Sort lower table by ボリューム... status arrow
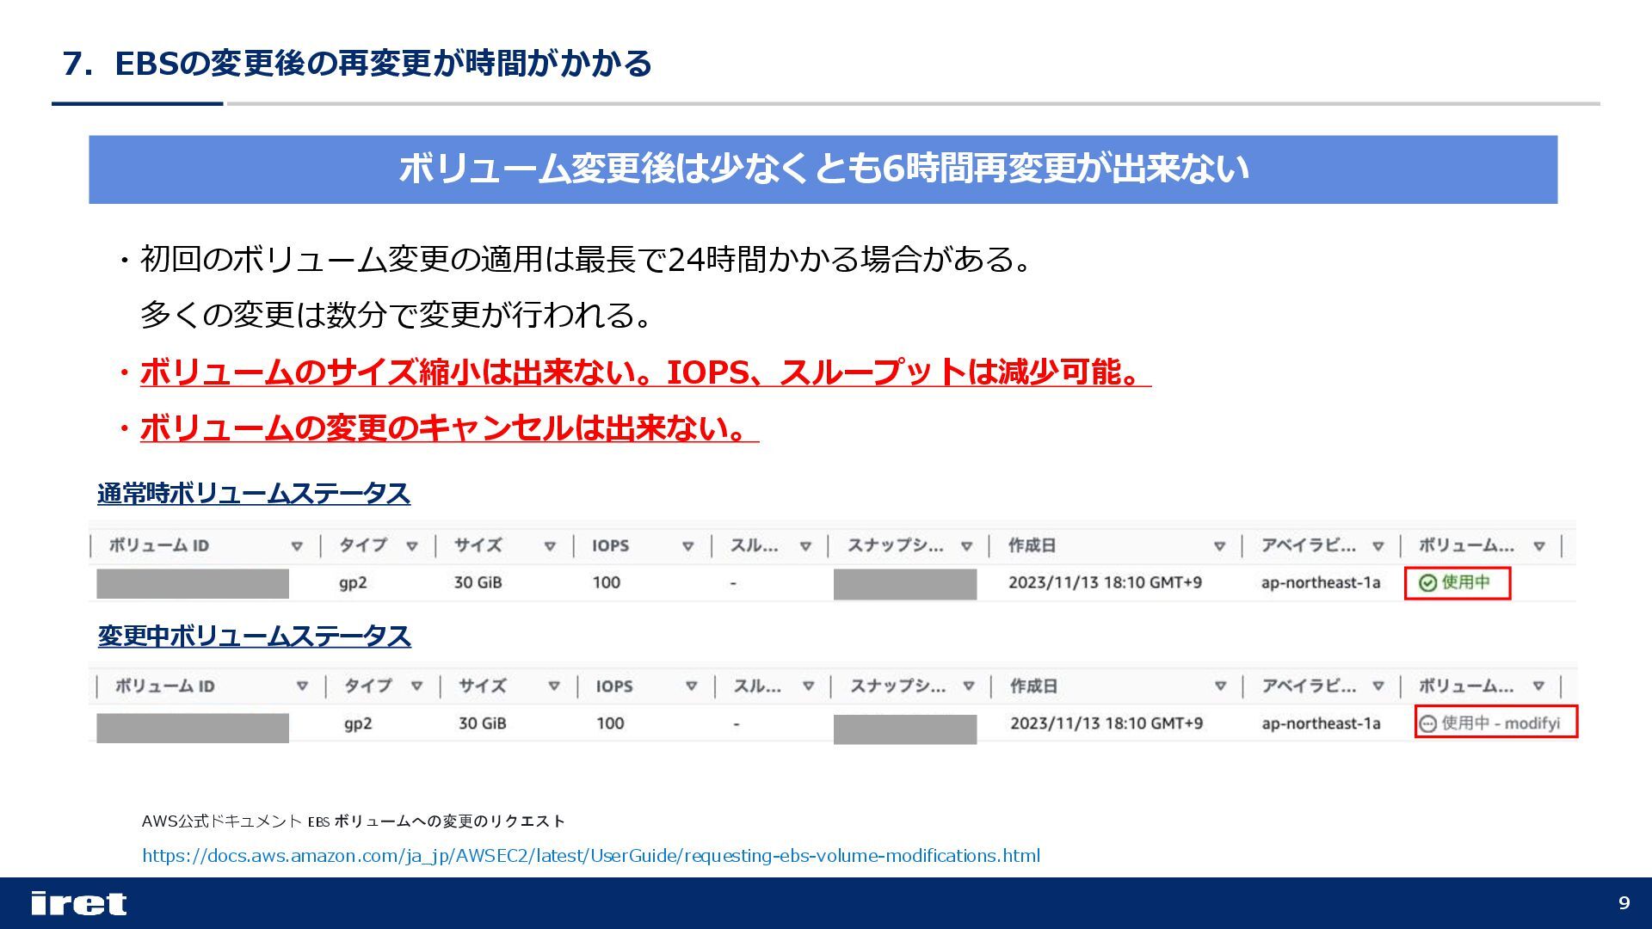Image resolution: width=1652 pixels, height=929 pixels. (x=1538, y=686)
